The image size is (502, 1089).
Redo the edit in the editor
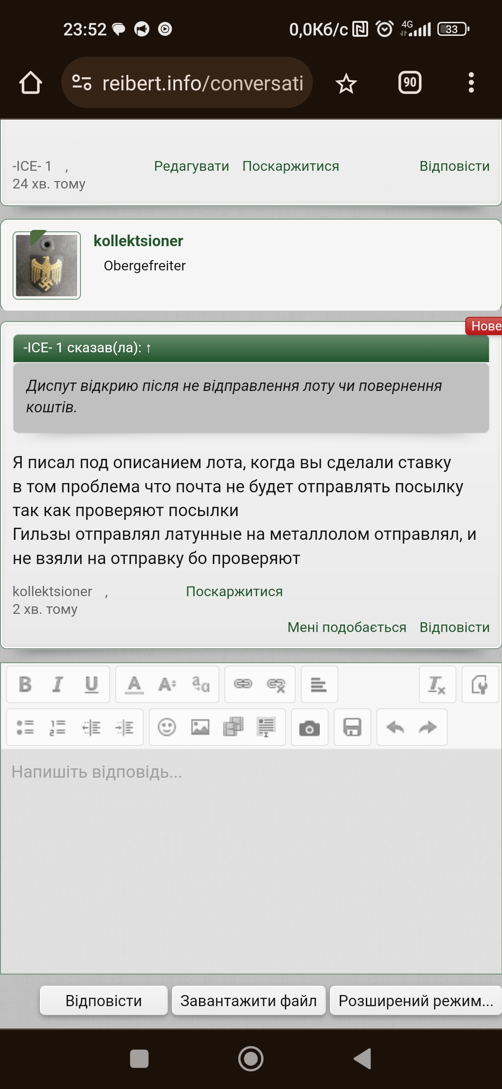click(x=428, y=727)
